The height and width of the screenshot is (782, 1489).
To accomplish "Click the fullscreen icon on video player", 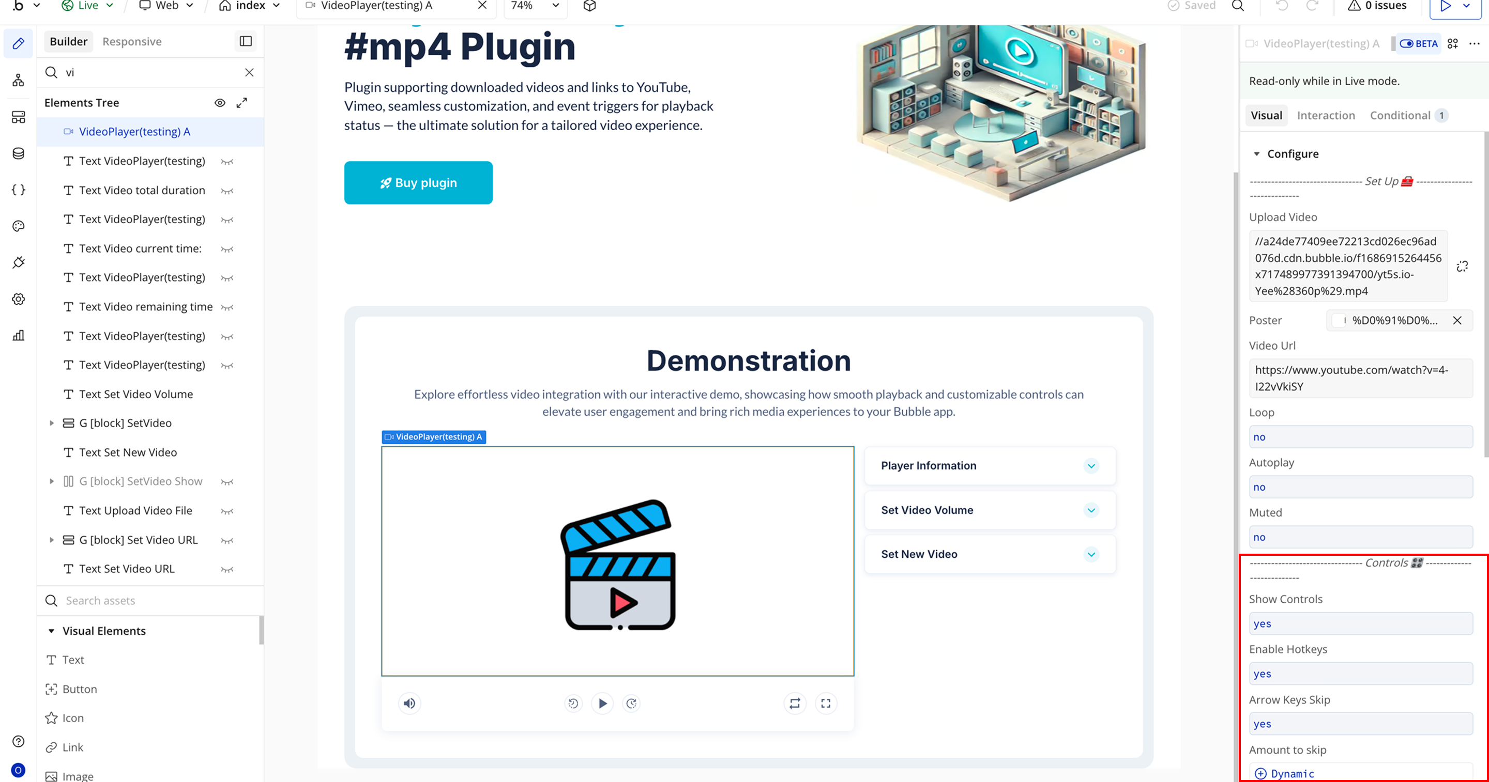I will pyautogui.click(x=826, y=703).
